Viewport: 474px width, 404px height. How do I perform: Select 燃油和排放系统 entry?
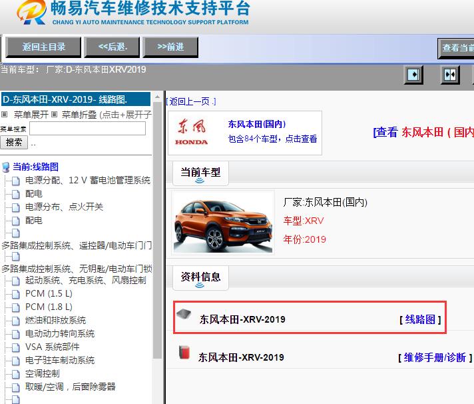[55, 320]
